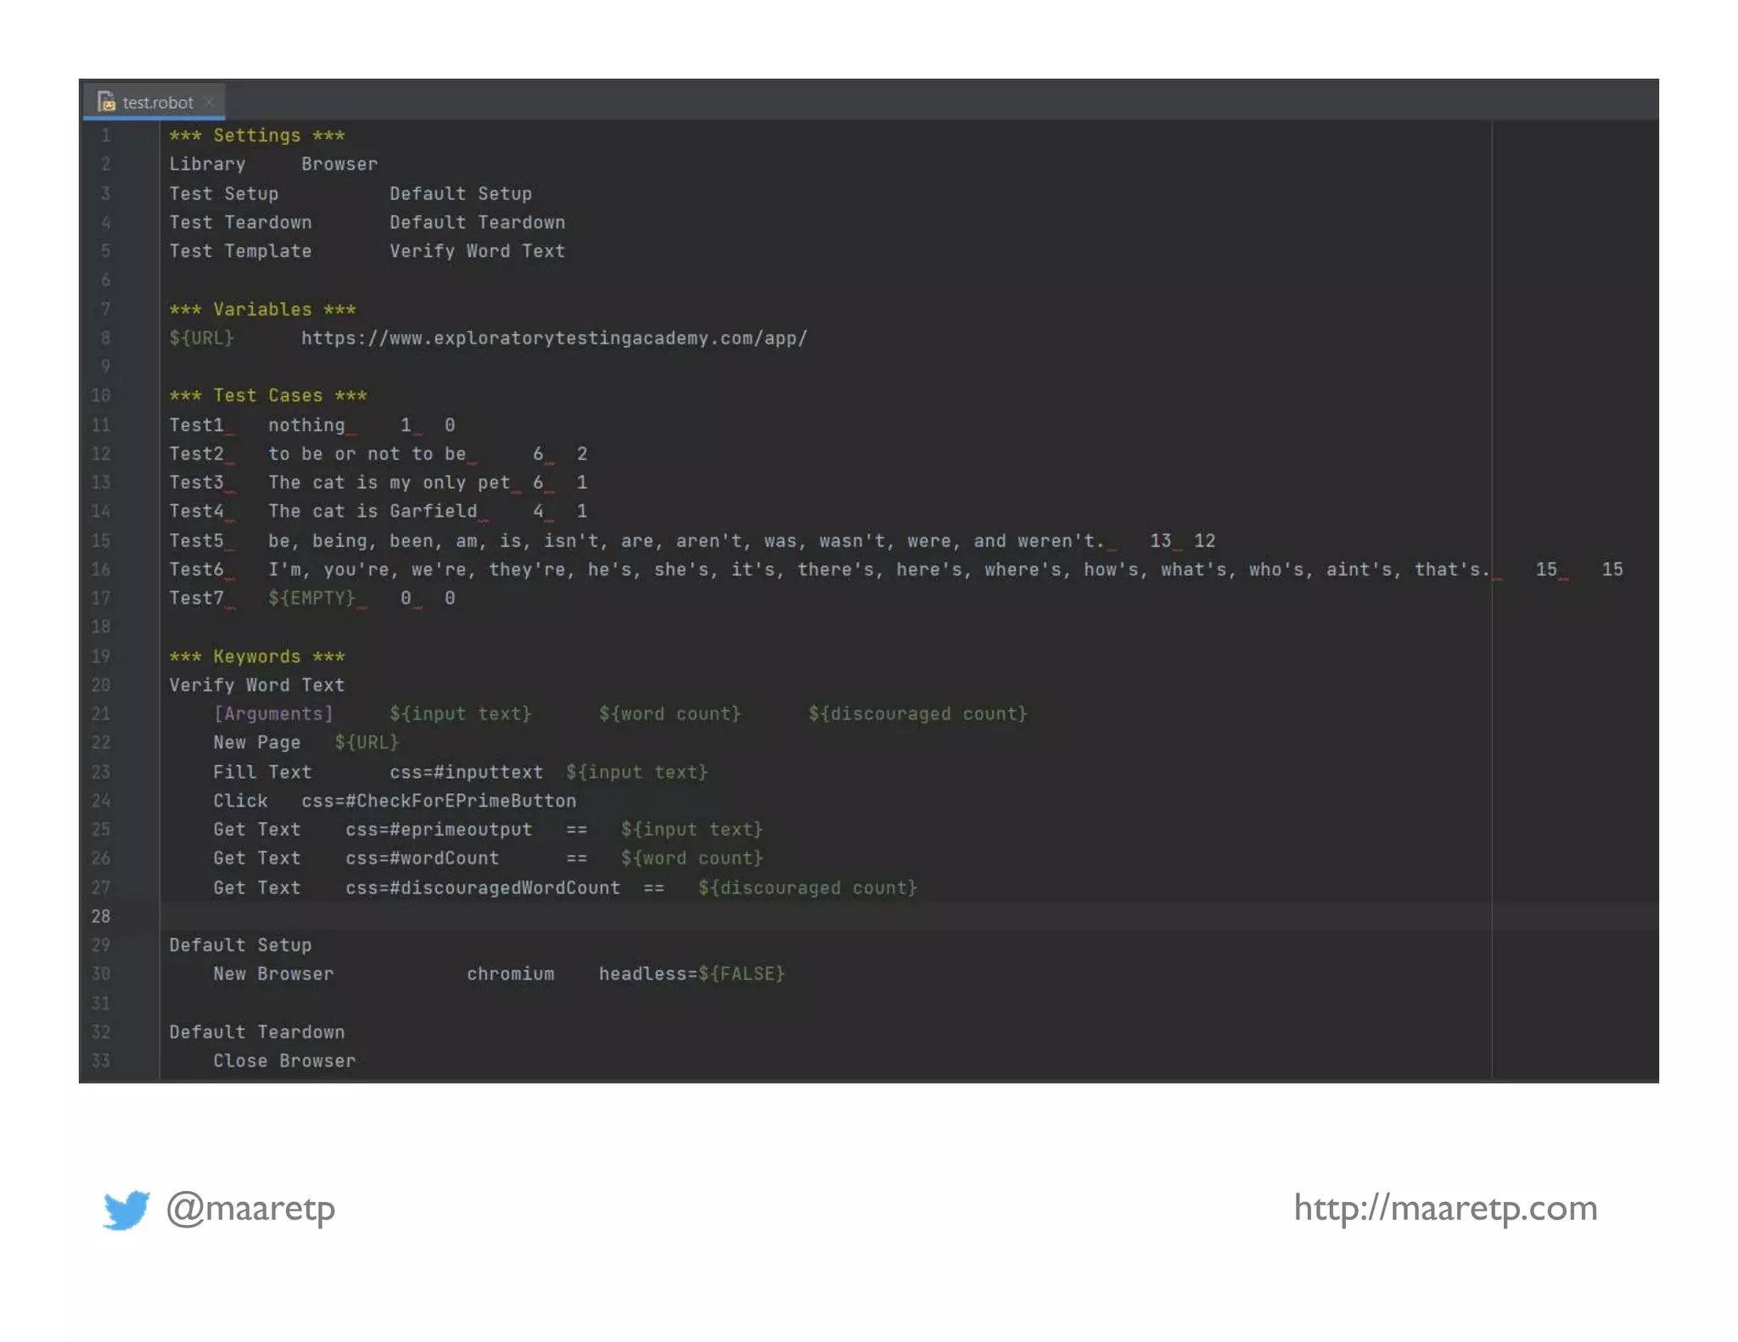This screenshot has width=1738, height=1342.
Task: Click the Default Teardown keyword name
Action: (x=256, y=1032)
